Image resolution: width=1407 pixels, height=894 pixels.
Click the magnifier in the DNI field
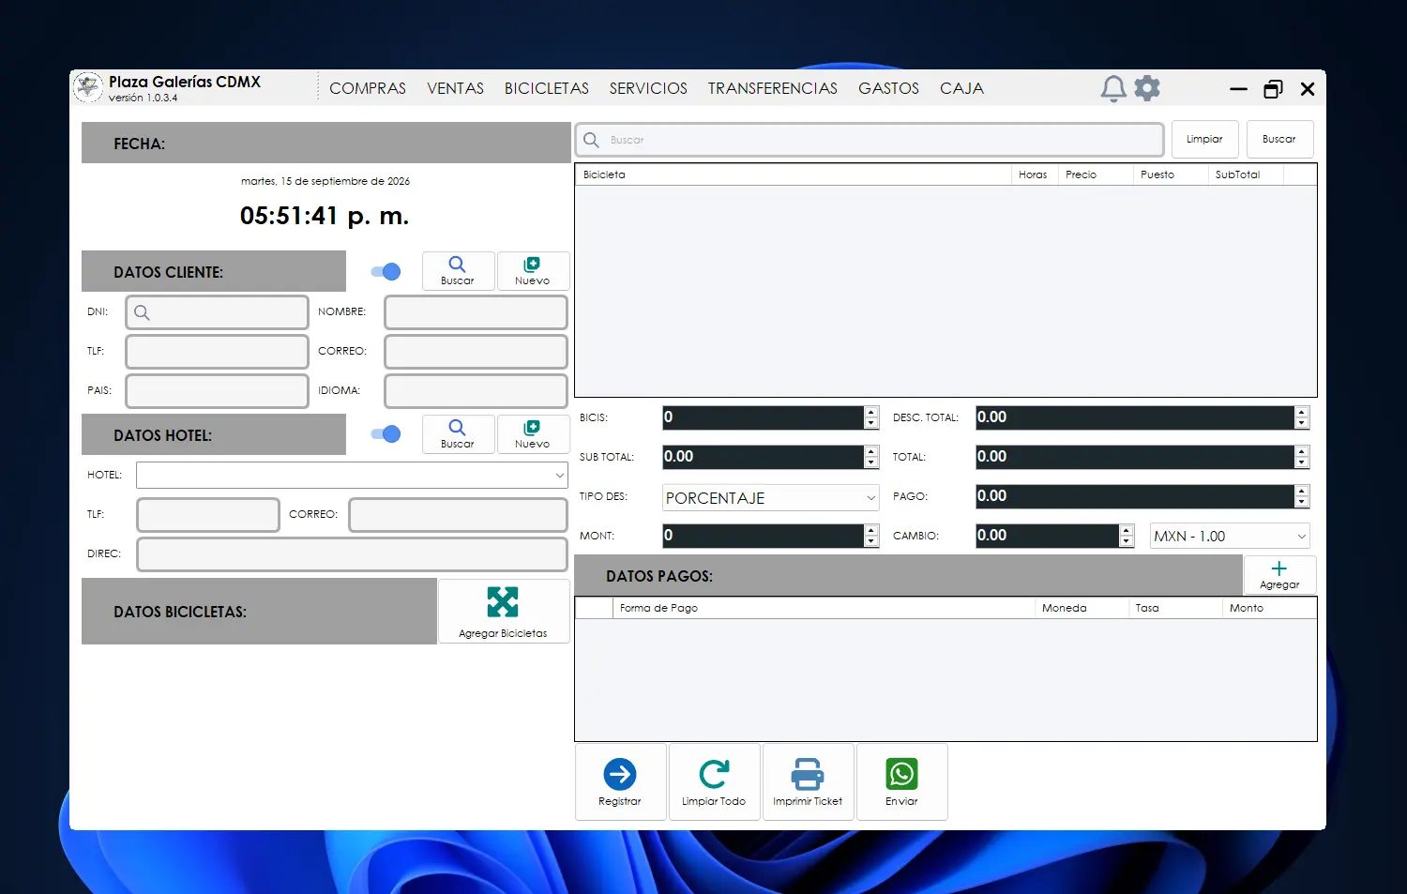coord(142,312)
